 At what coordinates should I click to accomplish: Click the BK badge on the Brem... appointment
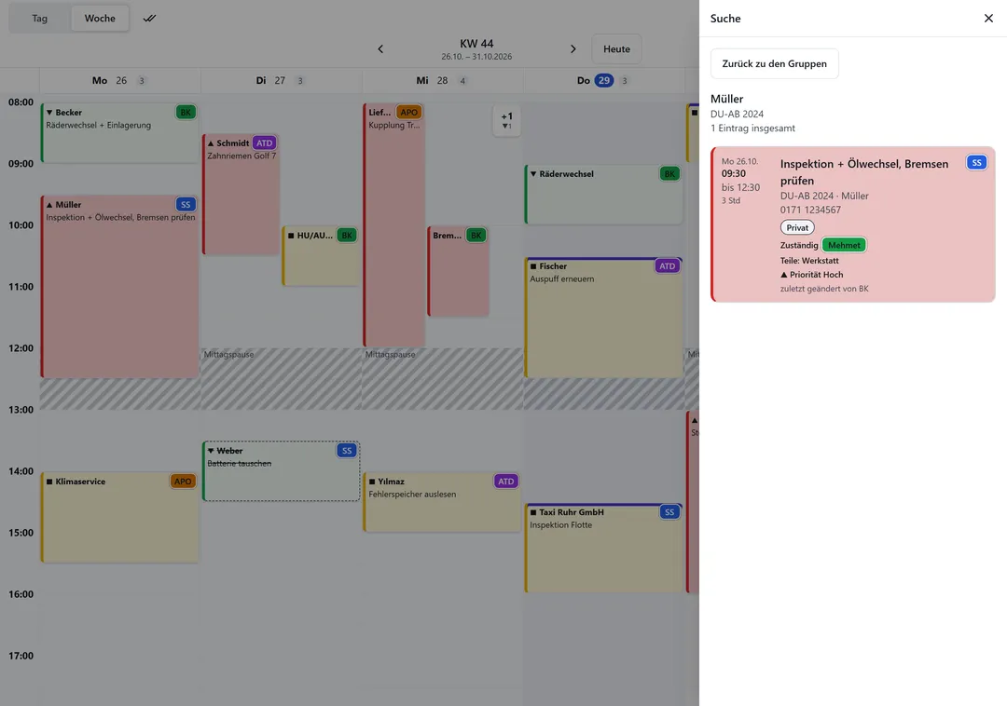pyautogui.click(x=476, y=236)
